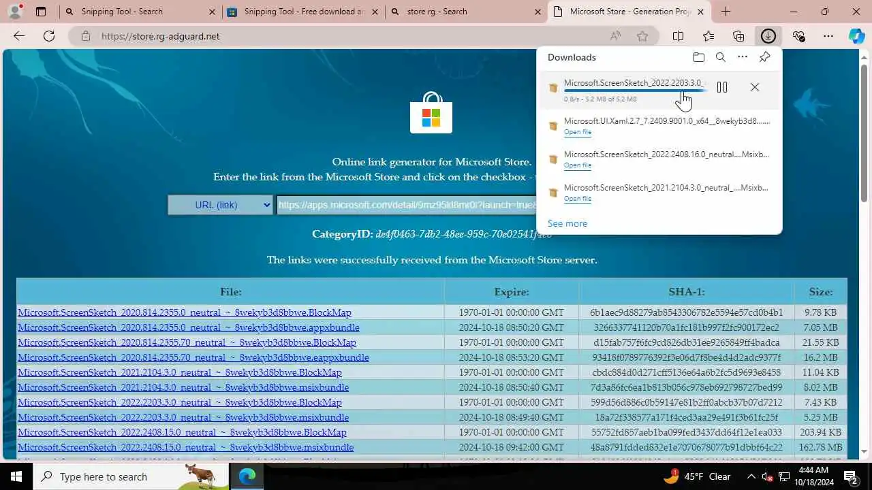Open the 45°F Clear weather widget
872x490 pixels.
point(697,476)
